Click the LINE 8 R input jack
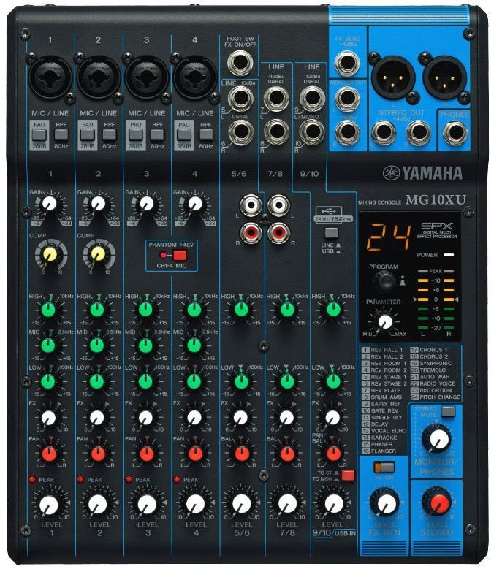This screenshot has width=494, height=569. click(275, 131)
